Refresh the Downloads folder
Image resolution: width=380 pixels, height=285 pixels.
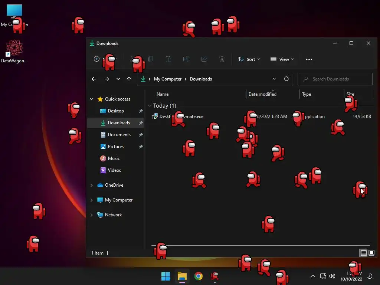[286, 79]
